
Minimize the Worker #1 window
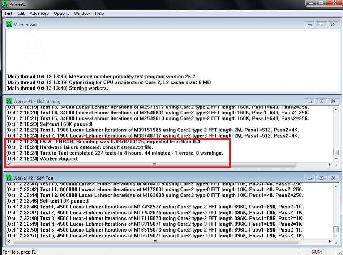309,101
